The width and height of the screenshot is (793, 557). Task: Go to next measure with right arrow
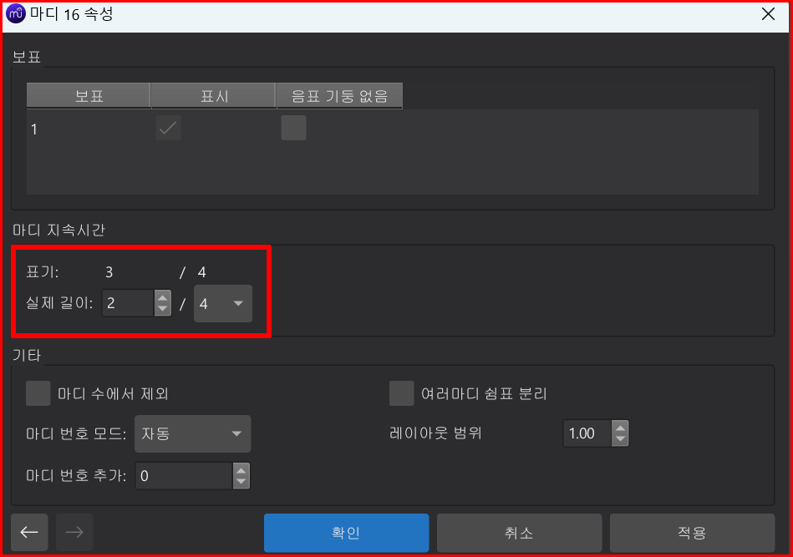click(x=74, y=532)
